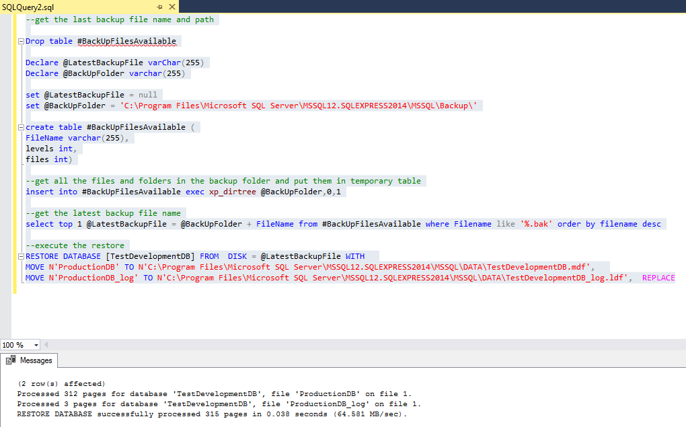The width and height of the screenshot is (686, 427).
Task: Open the 100 % zoom dropdown
Action: (x=36, y=345)
